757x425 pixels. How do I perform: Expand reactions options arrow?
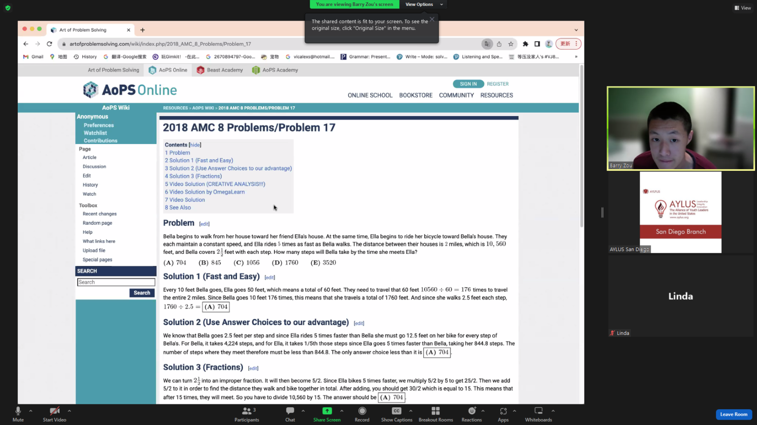coord(483,411)
